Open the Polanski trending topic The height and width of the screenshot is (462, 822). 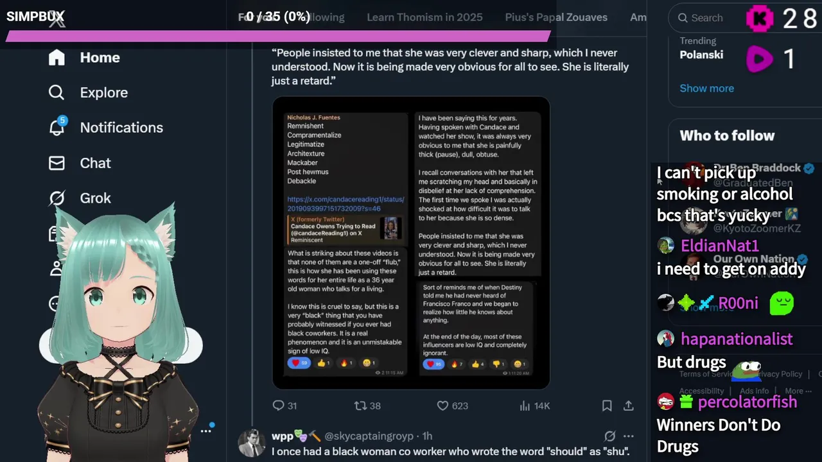pyautogui.click(x=701, y=55)
